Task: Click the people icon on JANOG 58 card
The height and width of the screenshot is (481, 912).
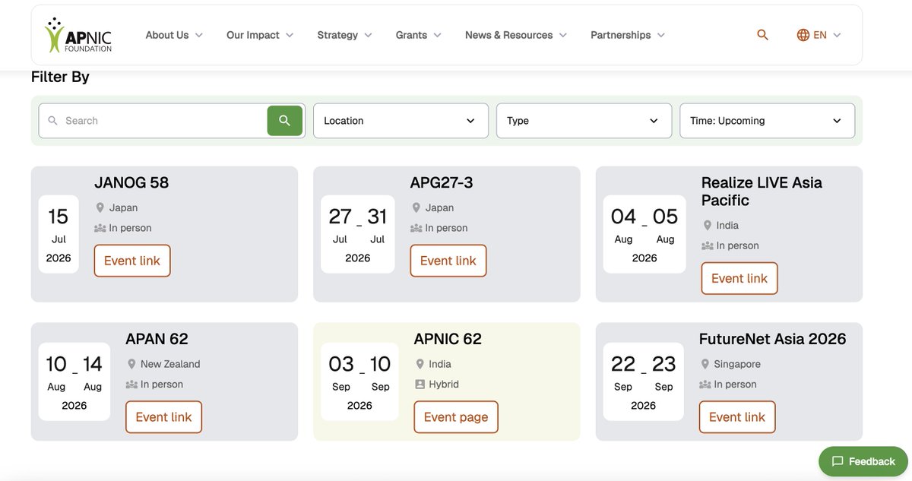Action: (100, 228)
